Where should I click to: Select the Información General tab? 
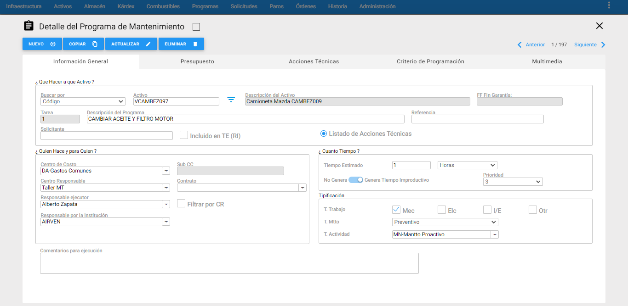81,61
